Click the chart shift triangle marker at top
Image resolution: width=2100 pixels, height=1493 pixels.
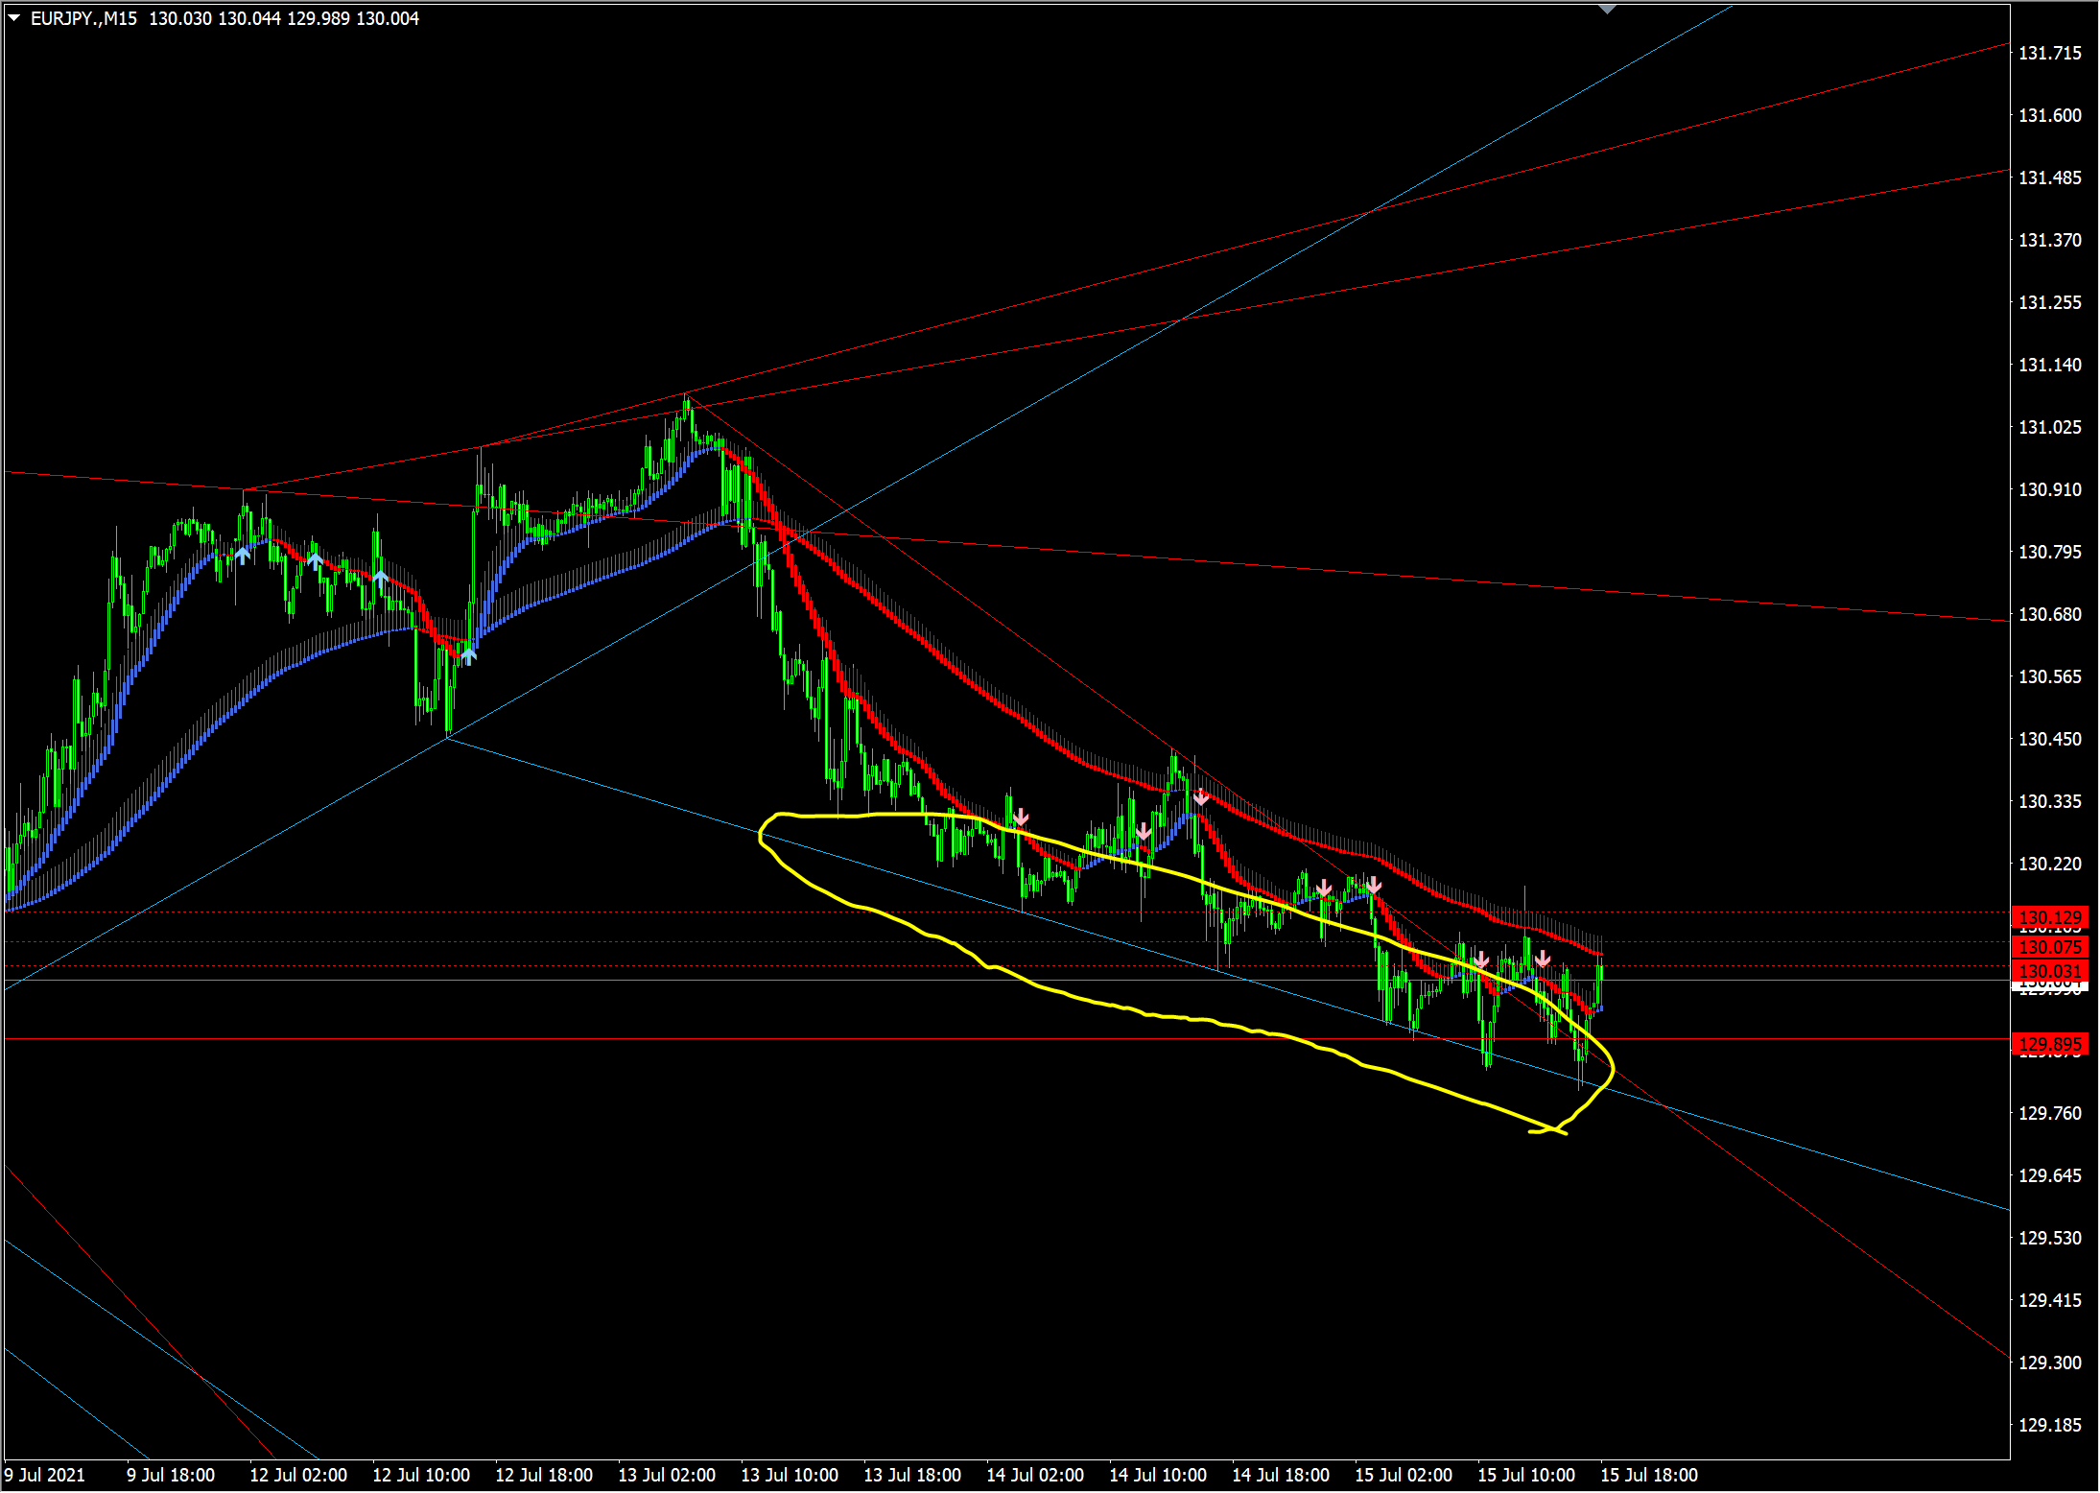tap(1608, 10)
